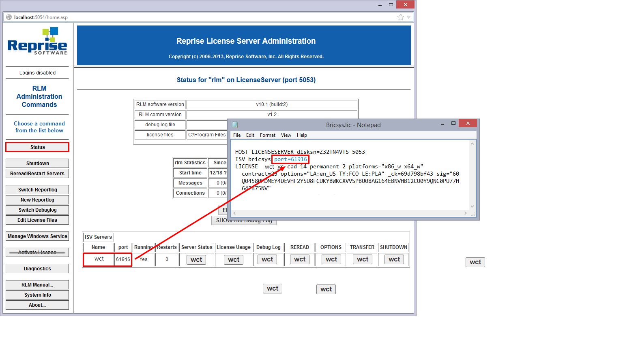The height and width of the screenshot is (344, 638).
Task: Click the Messages statistics label
Action: pyautogui.click(x=190, y=183)
